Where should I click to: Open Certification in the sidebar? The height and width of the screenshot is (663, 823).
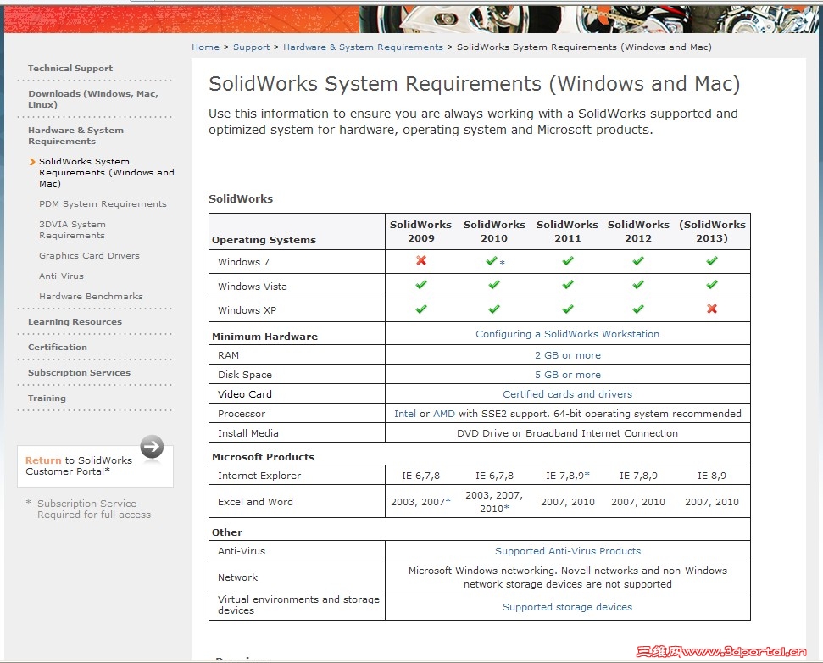58,347
